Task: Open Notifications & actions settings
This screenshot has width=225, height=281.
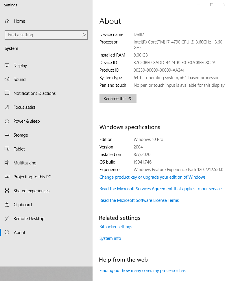Action: click(34, 93)
